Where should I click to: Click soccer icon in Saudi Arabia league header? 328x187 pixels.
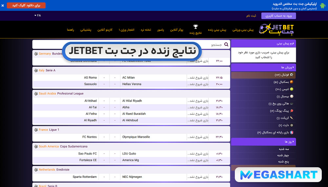(x=36, y=94)
